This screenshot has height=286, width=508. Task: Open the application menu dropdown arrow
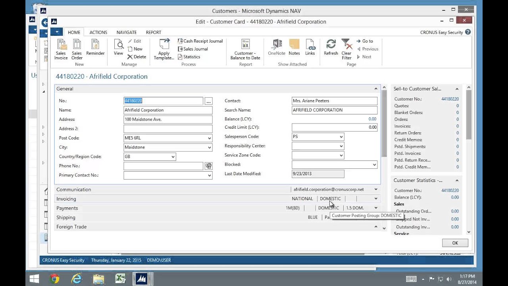(x=57, y=32)
